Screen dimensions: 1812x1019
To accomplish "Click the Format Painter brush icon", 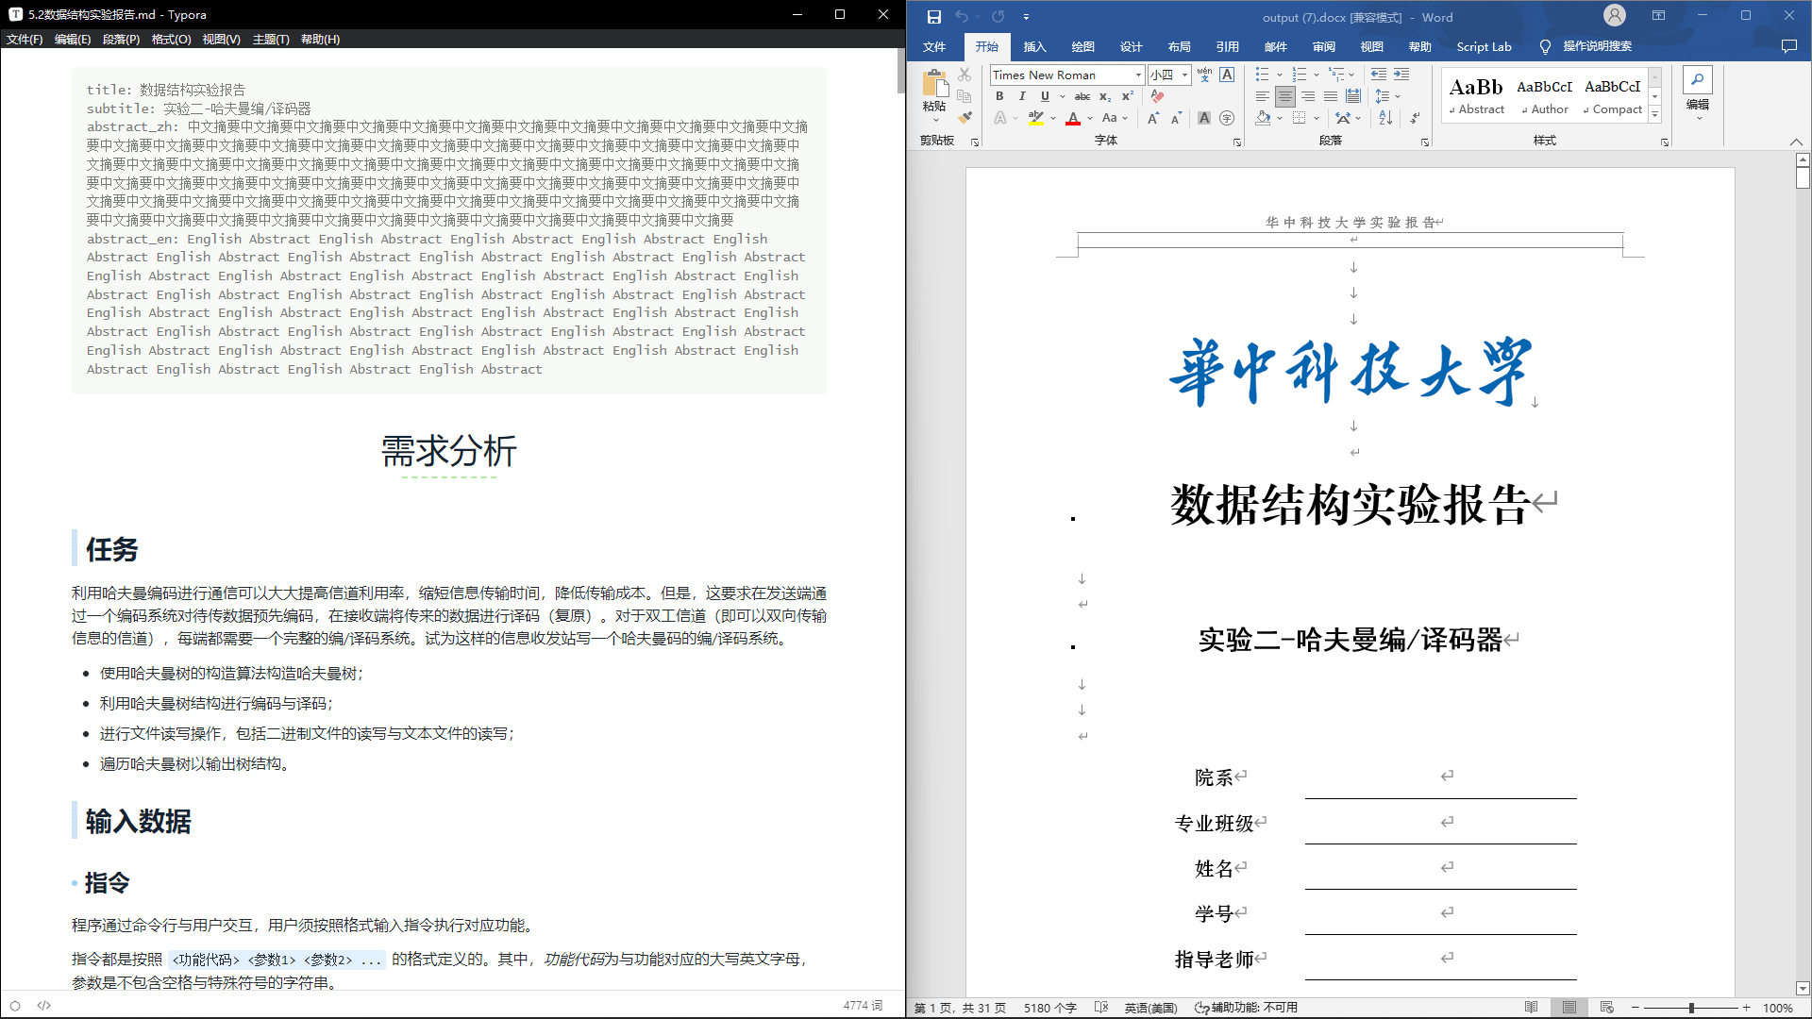I will [965, 118].
